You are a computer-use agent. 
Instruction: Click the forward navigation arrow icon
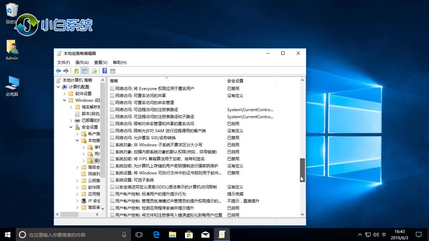[x=66, y=71]
